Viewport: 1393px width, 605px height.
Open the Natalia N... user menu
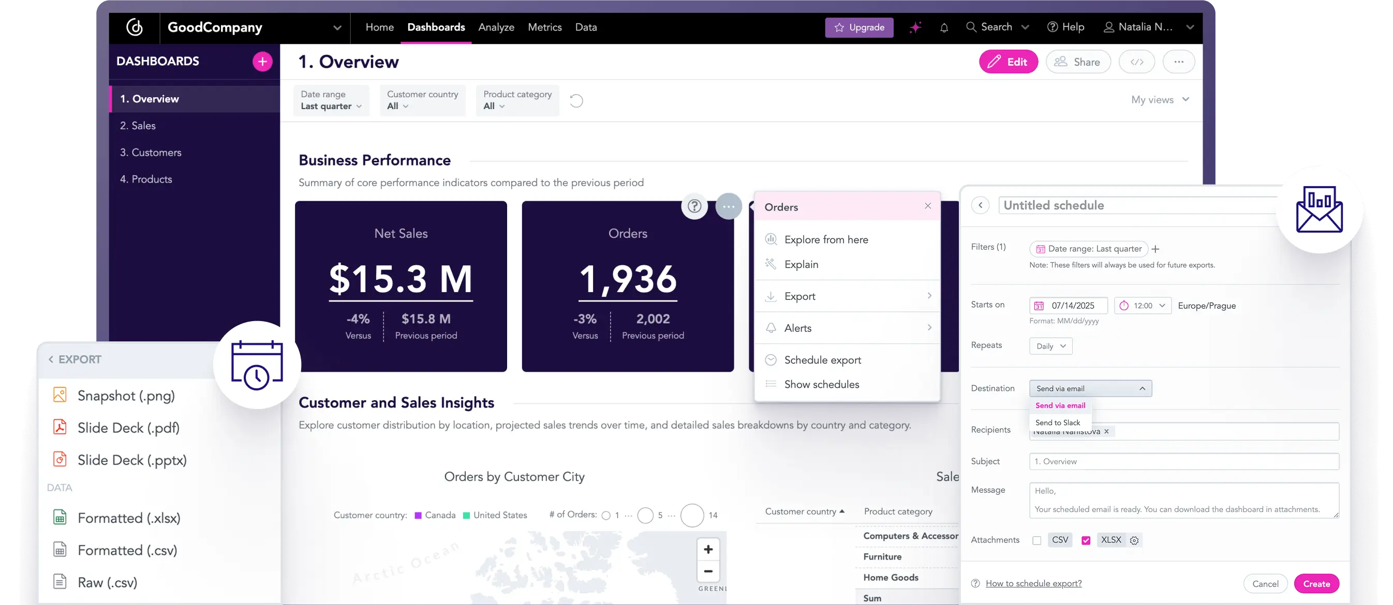pyautogui.click(x=1148, y=27)
